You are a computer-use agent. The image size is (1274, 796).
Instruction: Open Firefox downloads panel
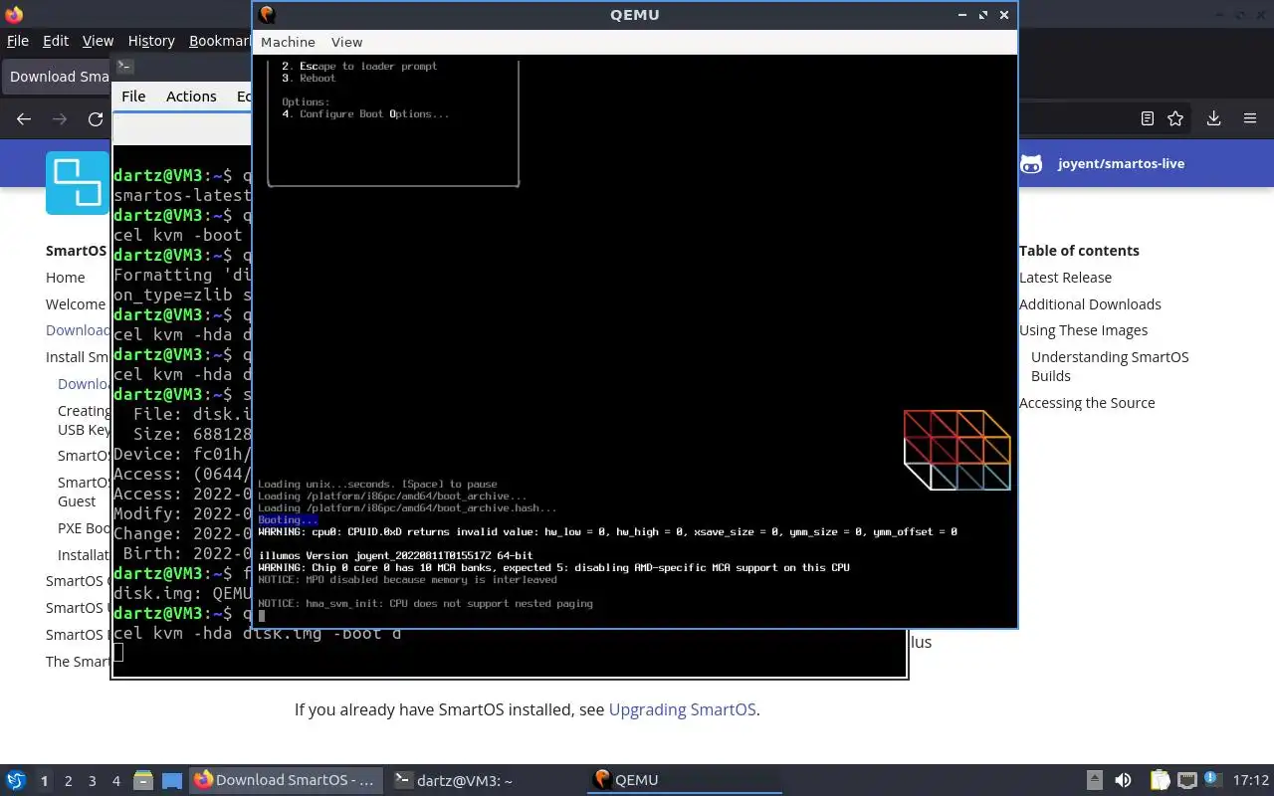(1213, 118)
